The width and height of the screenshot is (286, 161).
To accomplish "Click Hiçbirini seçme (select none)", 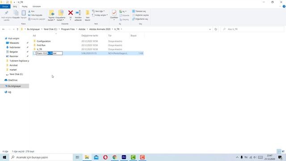I will click(x=140, y=15).
